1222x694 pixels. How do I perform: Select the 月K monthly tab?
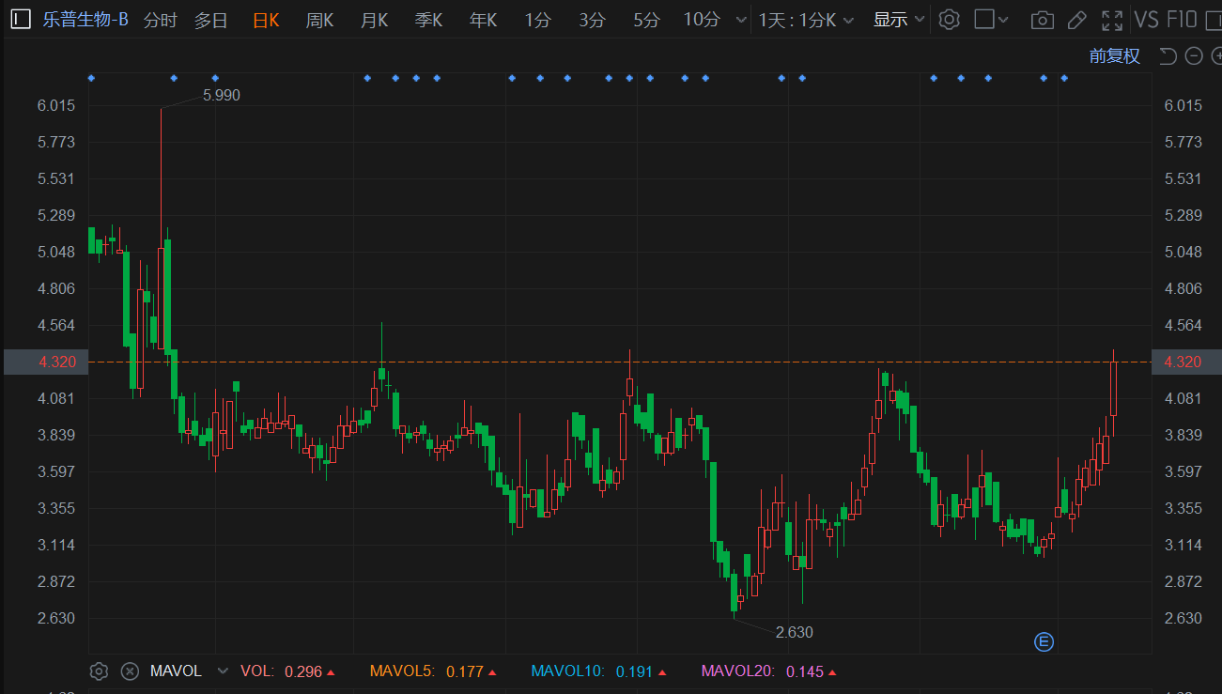coord(375,20)
